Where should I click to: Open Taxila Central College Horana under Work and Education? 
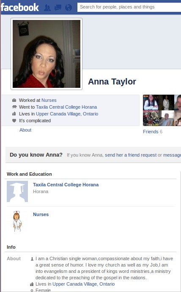point(66,185)
